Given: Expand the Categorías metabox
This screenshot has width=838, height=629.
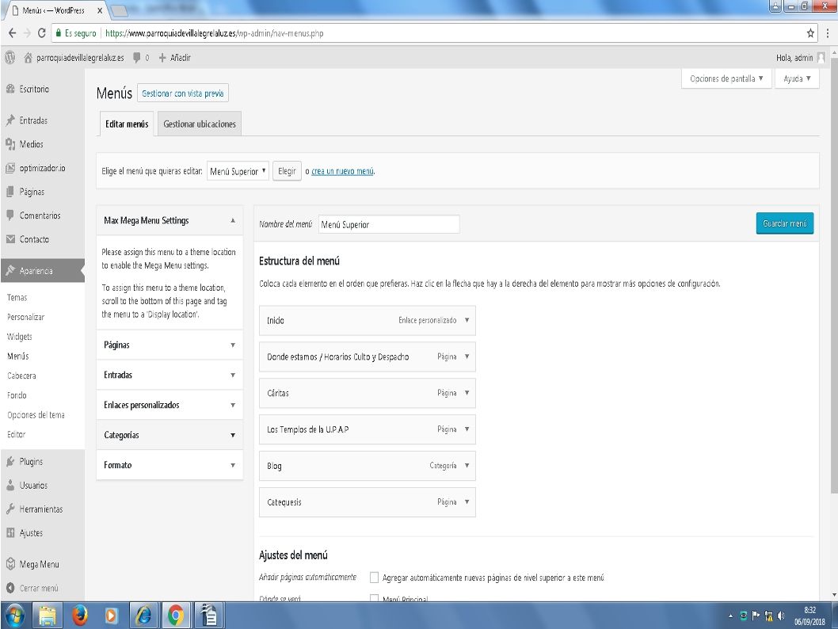Looking at the screenshot, I should click(233, 435).
